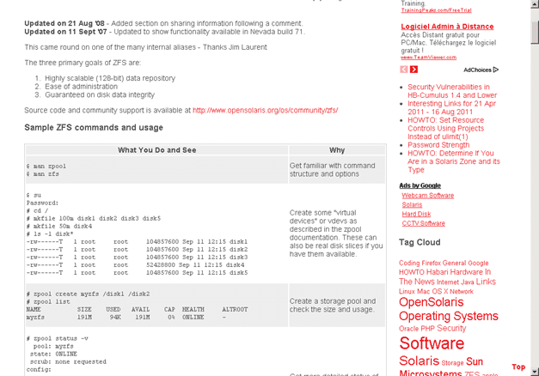
Task: Click the 'Sample ZFS commands and usage' heading
Action: click(94, 127)
